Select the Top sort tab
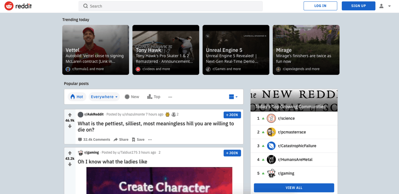The width and height of the screenshot is (399, 194). pos(153,97)
